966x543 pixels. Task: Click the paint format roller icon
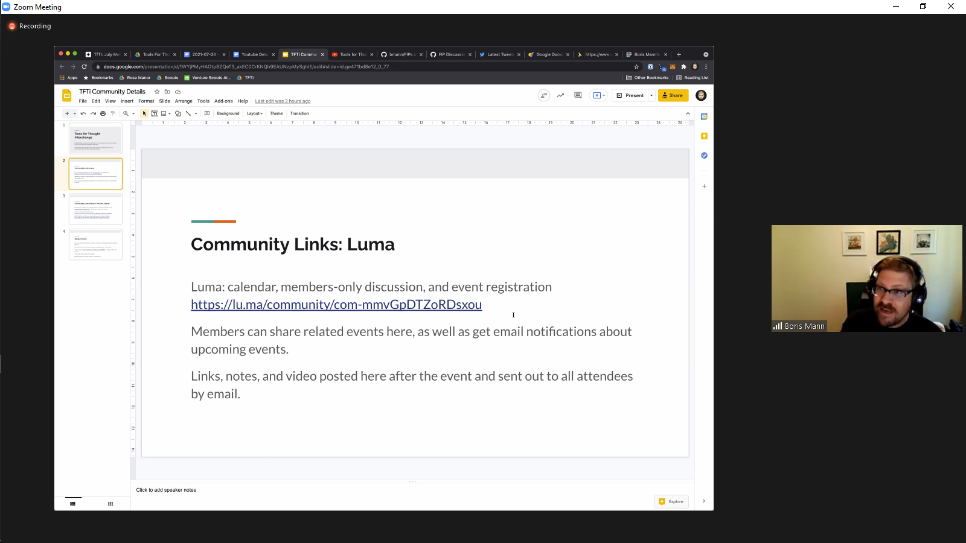[112, 113]
